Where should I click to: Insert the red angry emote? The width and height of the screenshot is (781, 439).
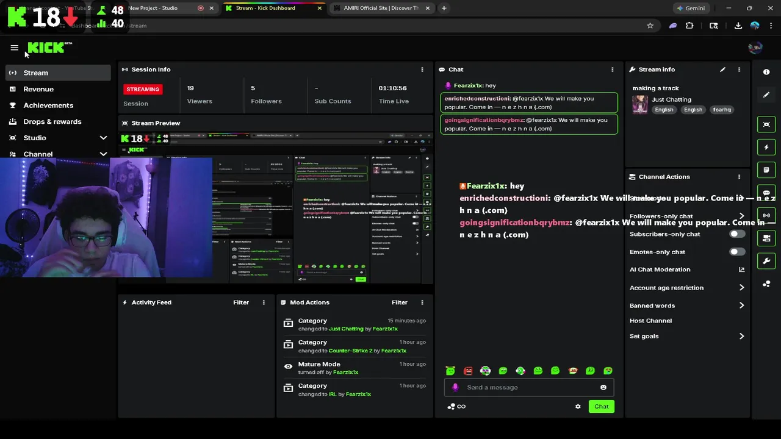(468, 371)
